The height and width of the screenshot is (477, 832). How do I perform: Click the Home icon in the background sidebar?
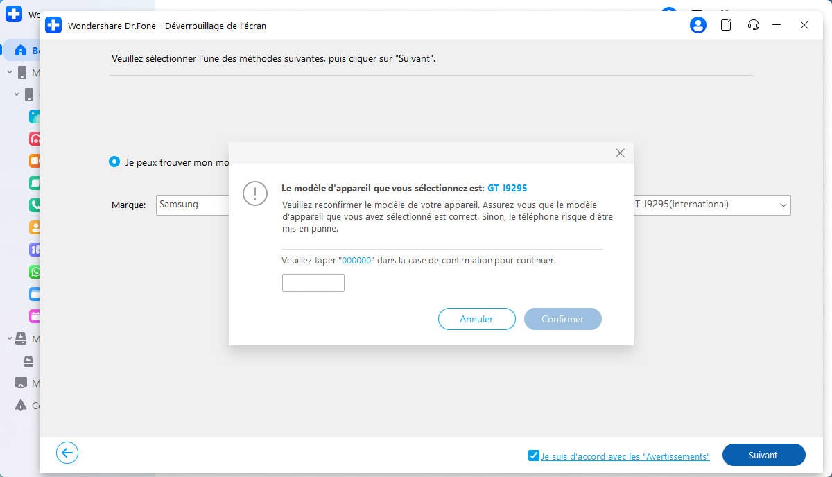(20, 51)
